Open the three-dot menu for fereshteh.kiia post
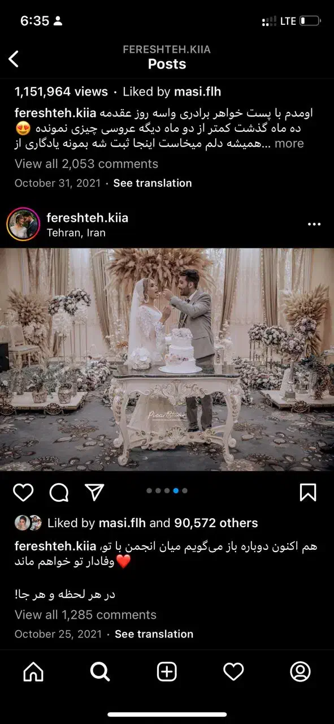The height and width of the screenshot is (724, 334). pos(314,225)
